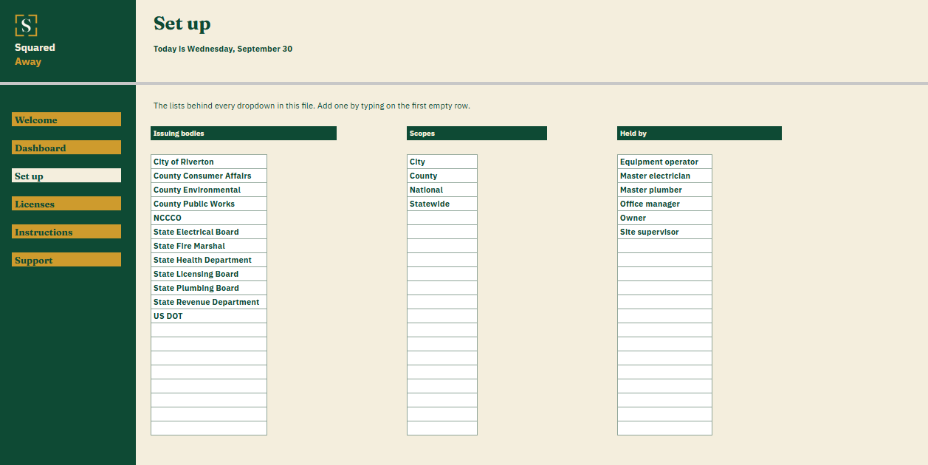Click first empty row under Site supervisor
928x465 pixels.
[664, 246]
